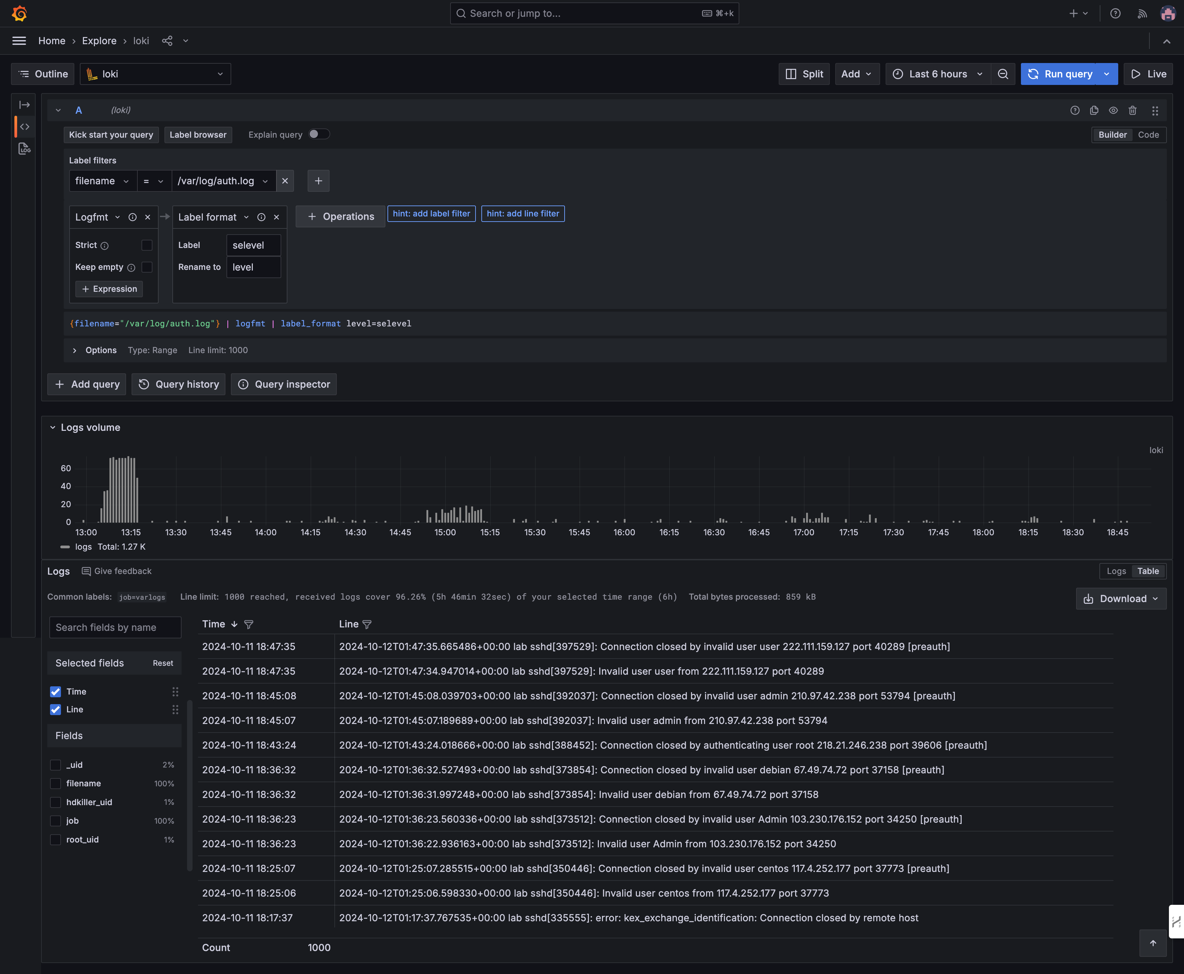This screenshot has height=974, width=1184.
Task: Click the Grafana logo icon
Action: (x=20, y=13)
